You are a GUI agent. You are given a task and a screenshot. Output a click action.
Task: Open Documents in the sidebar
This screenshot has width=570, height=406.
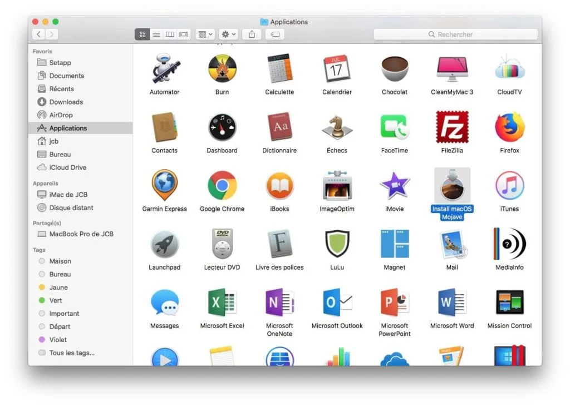pyautogui.click(x=81, y=76)
